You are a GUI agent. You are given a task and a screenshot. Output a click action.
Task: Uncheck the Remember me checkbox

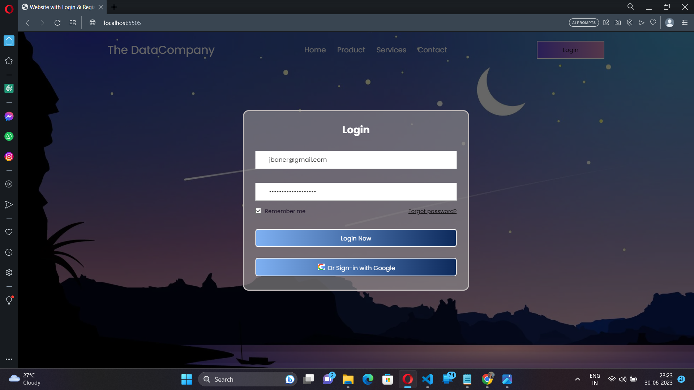coord(258,211)
